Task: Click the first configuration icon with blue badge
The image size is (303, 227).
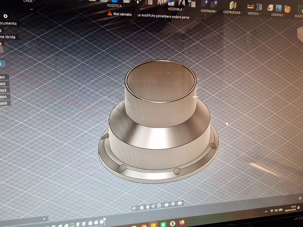Action: pyautogui.click(x=205, y=3)
